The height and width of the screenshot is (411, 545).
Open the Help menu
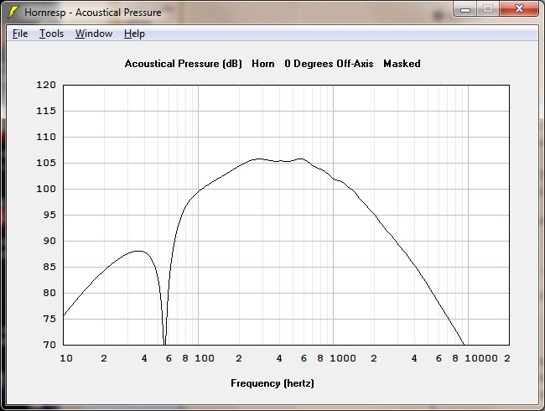[x=134, y=34]
